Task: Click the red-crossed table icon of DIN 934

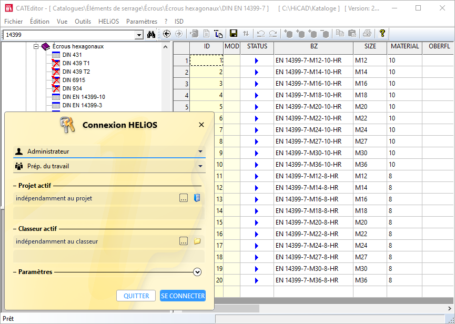Action: pyautogui.click(x=56, y=88)
